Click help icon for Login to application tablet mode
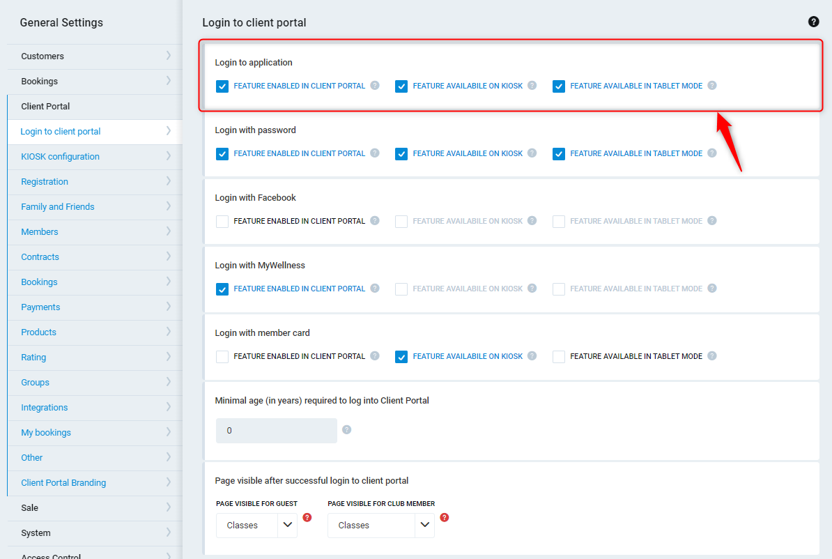832x559 pixels. pos(712,86)
